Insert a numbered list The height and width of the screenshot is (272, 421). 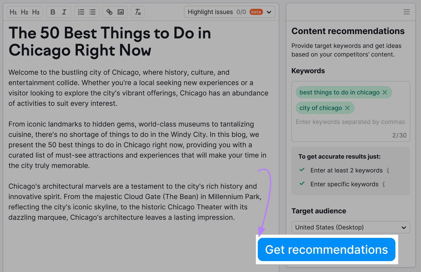pos(81,12)
